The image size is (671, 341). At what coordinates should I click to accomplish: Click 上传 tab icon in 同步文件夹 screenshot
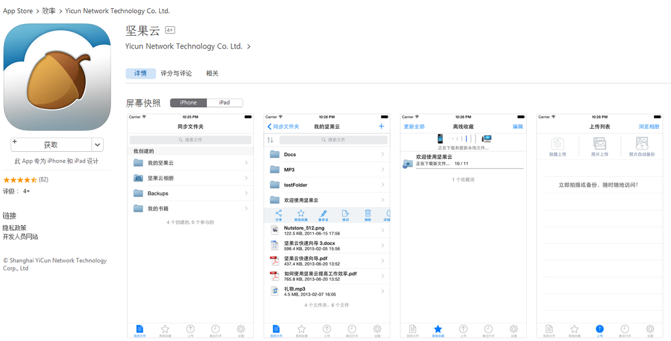point(190,329)
